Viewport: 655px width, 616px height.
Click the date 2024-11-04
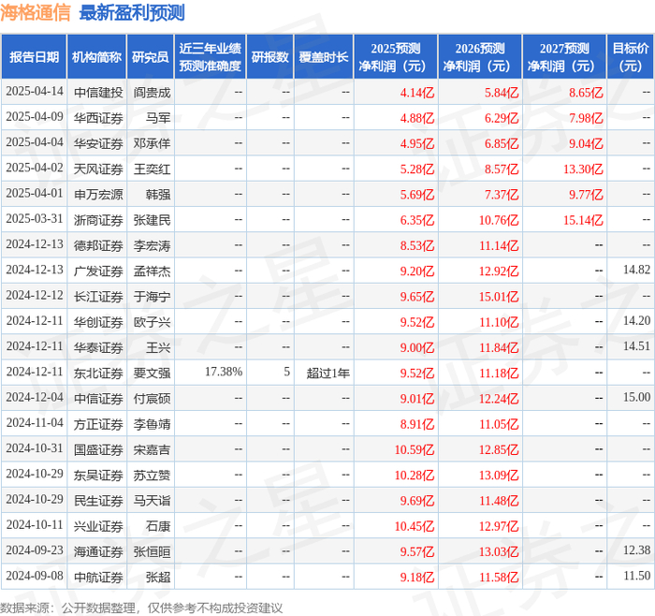click(x=35, y=423)
